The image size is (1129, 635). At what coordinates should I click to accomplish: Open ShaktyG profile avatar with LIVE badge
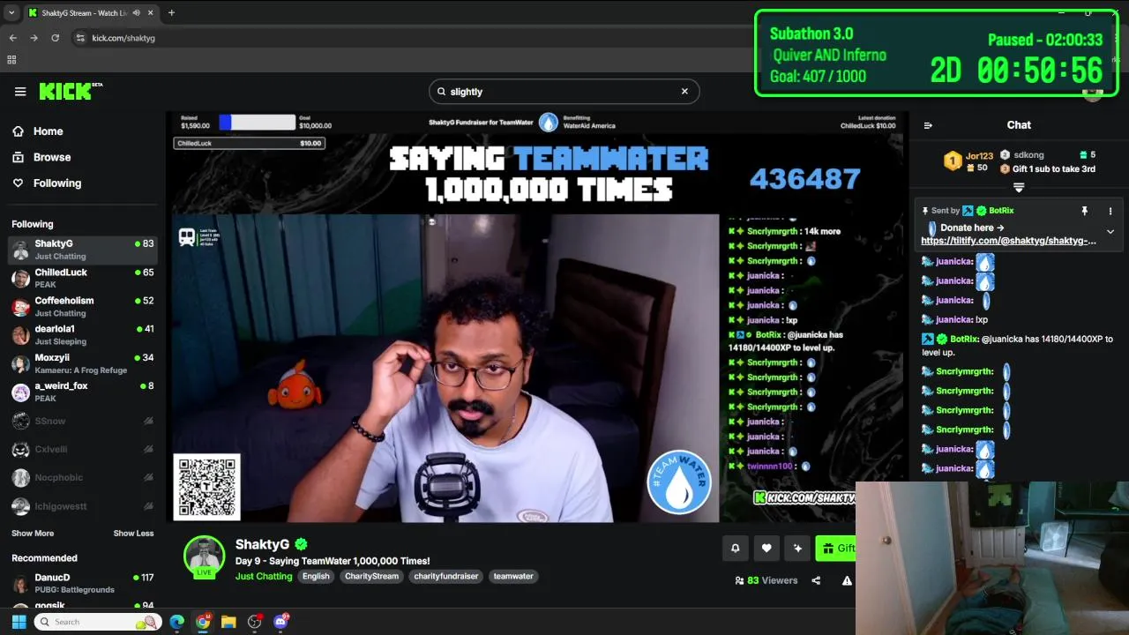(204, 557)
